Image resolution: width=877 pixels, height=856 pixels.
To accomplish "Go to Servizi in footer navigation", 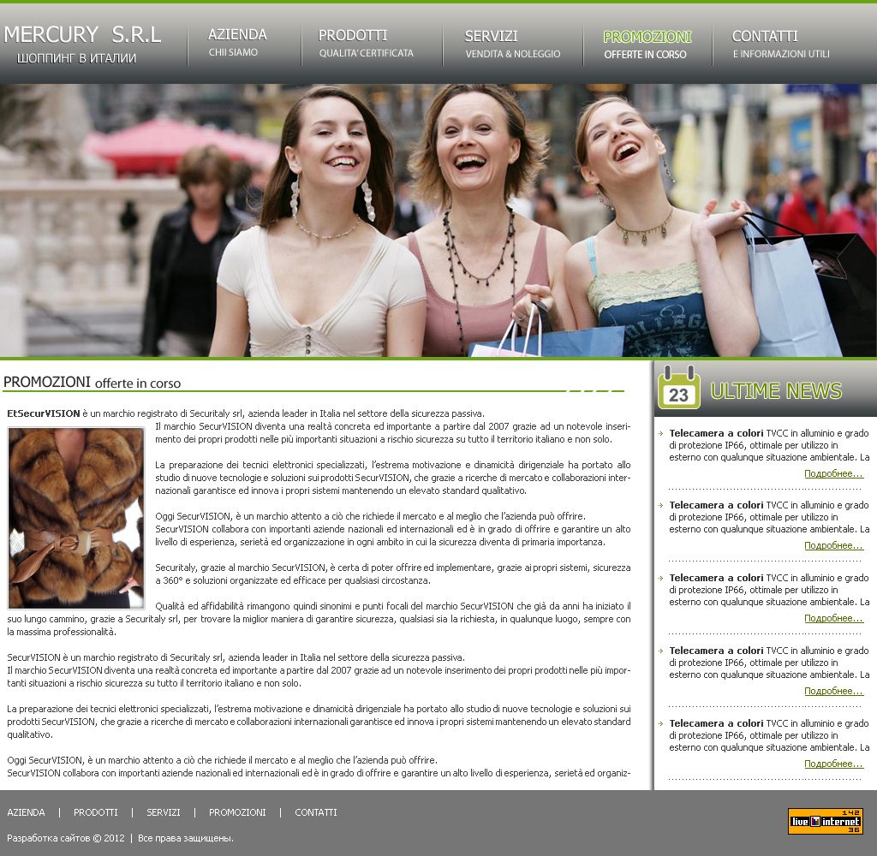I will pyautogui.click(x=164, y=812).
